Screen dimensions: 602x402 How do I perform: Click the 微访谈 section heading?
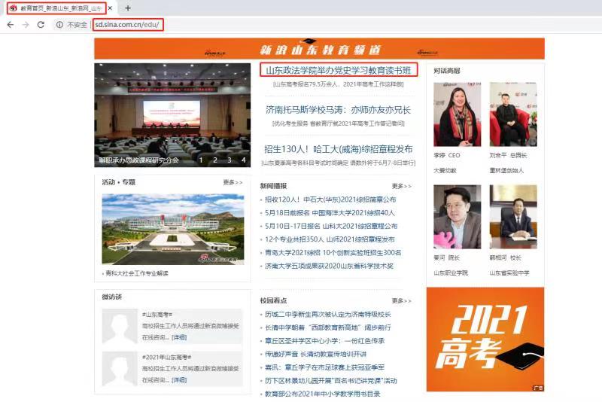click(111, 297)
